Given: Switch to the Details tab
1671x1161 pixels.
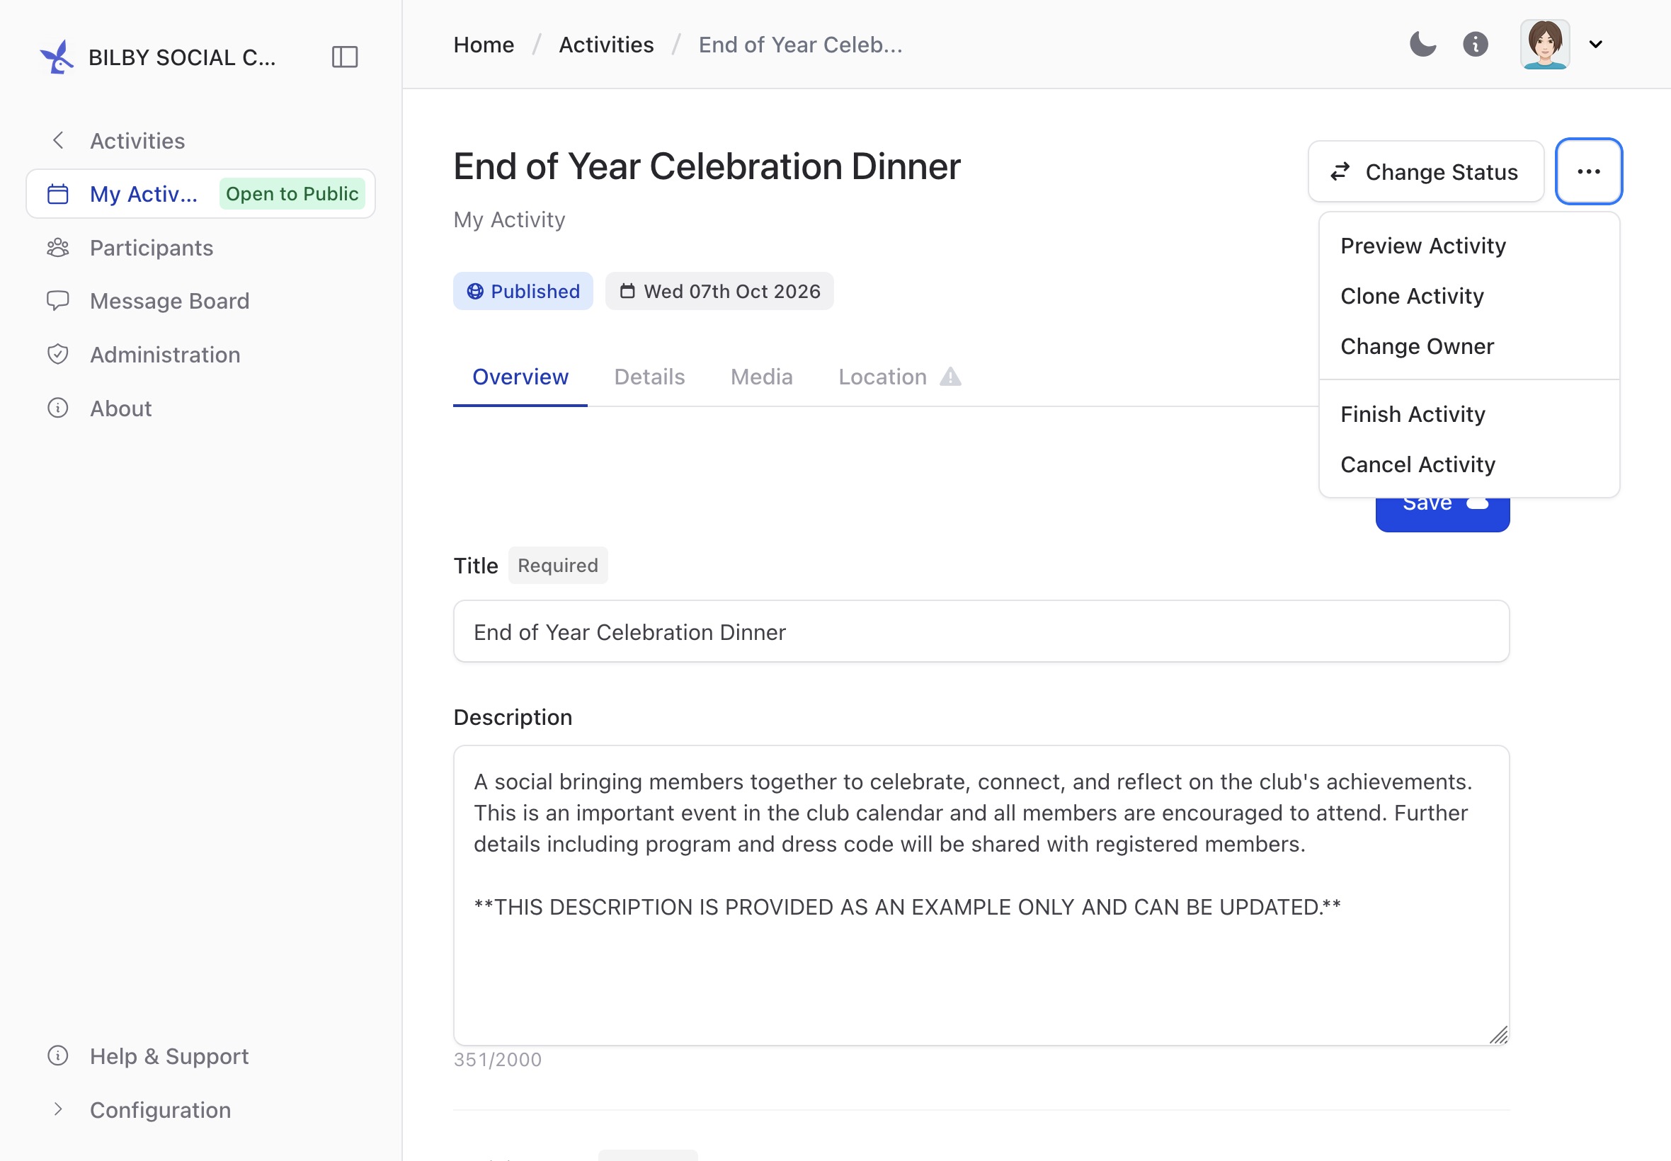Looking at the screenshot, I should click(x=649, y=377).
